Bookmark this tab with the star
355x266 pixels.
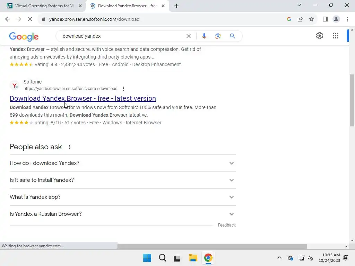311,19
